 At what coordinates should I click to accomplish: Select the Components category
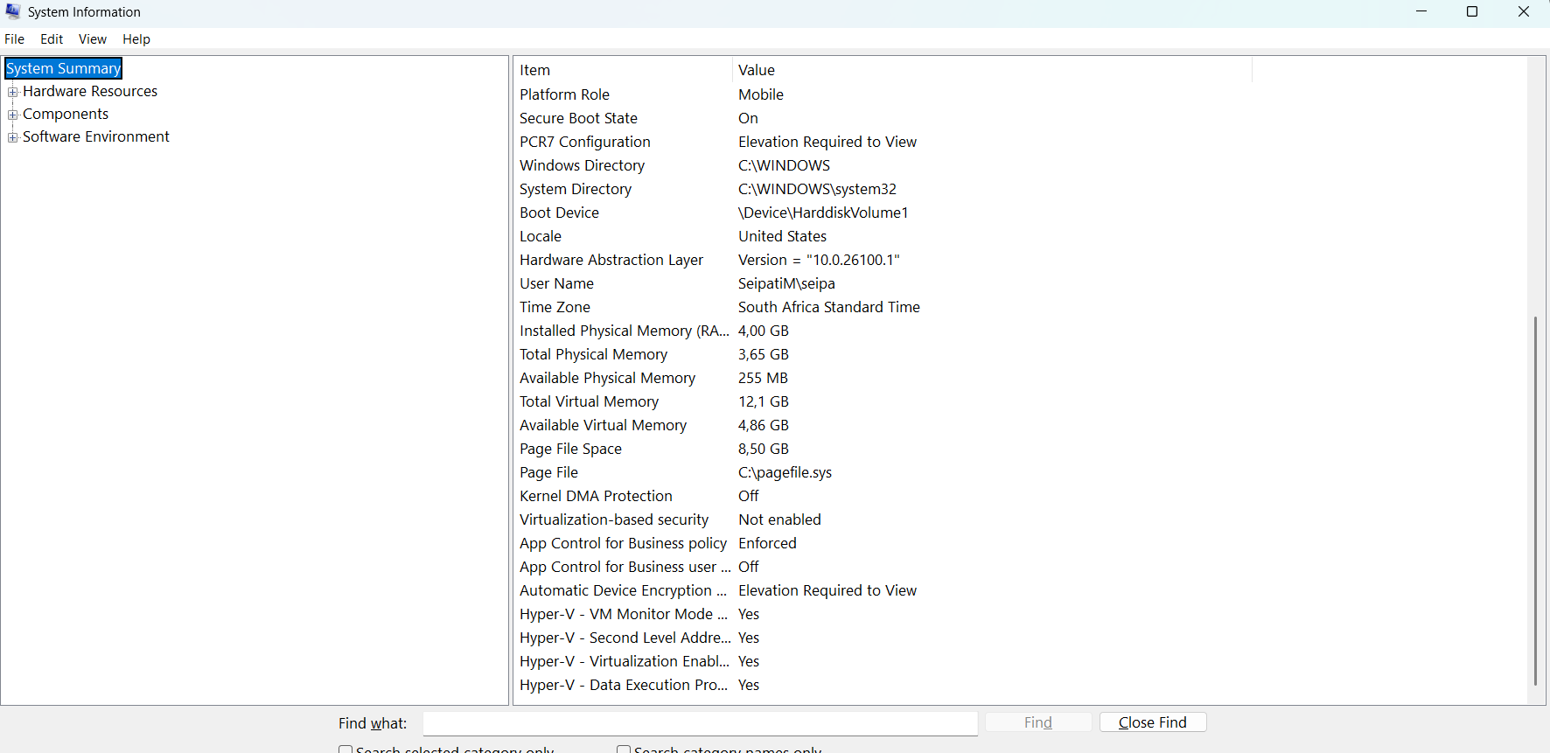pyautogui.click(x=66, y=114)
